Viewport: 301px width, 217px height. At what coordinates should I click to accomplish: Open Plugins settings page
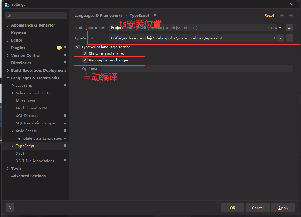pyautogui.click(x=18, y=48)
